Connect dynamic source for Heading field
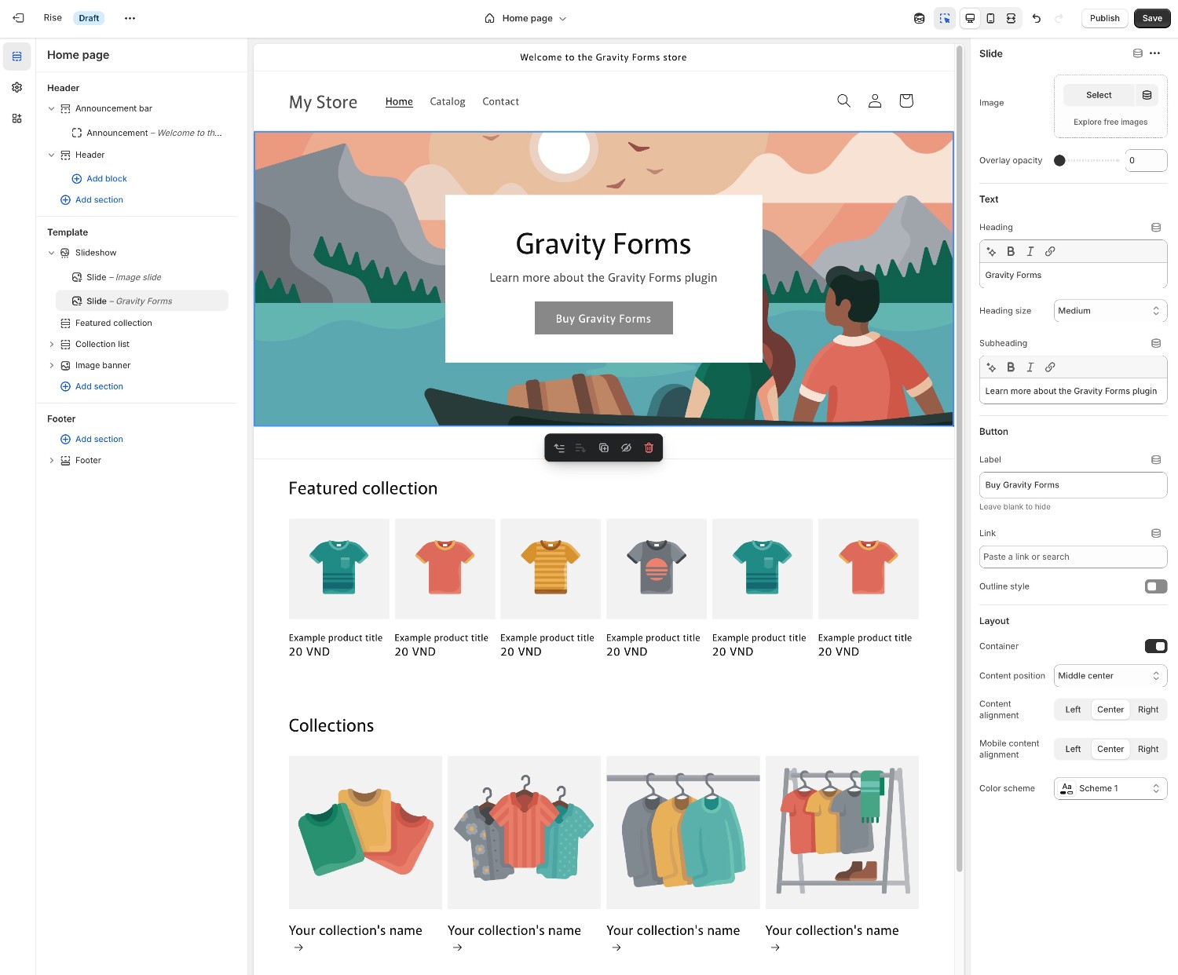 [1156, 228]
